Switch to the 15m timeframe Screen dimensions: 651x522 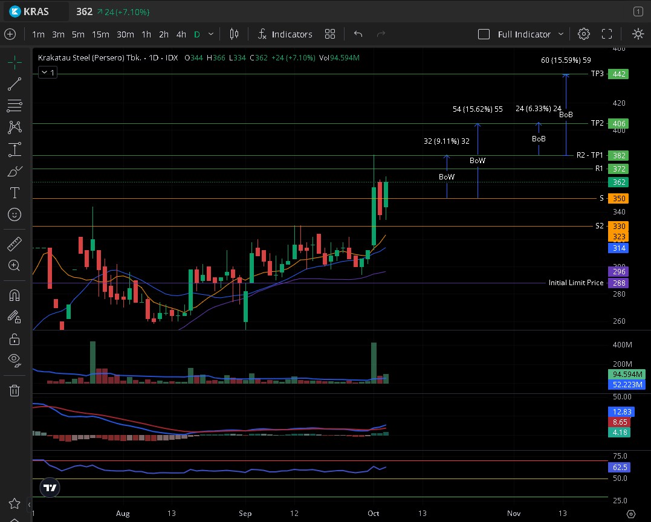pyautogui.click(x=100, y=34)
